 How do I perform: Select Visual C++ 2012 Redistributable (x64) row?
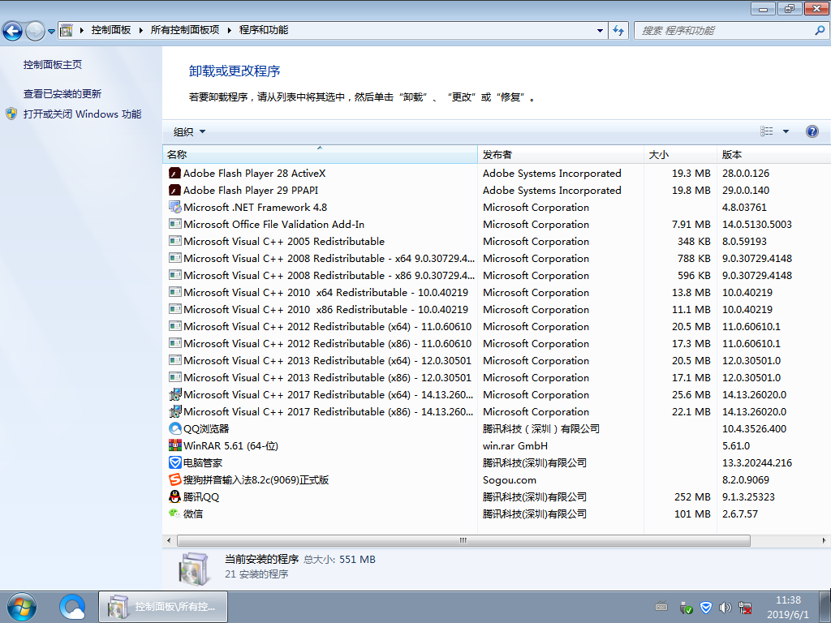(497, 326)
